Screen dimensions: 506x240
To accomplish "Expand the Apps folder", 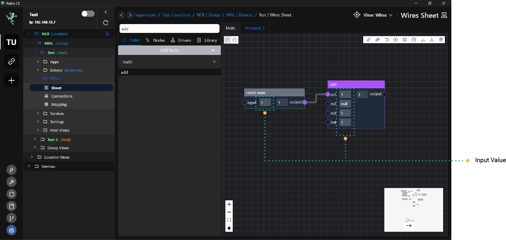I will [x=38, y=61].
